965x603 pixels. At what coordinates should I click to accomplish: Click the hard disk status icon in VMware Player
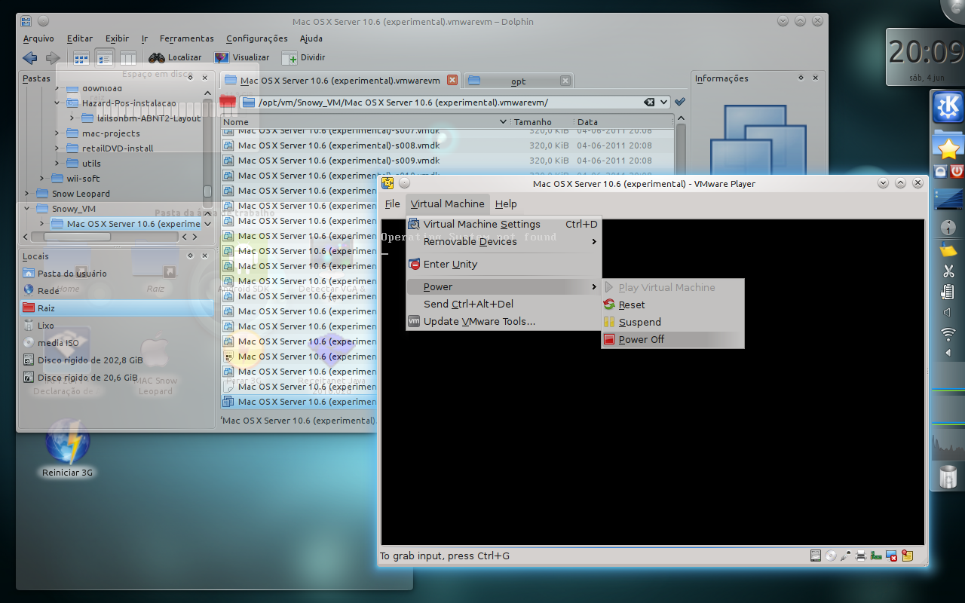(x=815, y=556)
